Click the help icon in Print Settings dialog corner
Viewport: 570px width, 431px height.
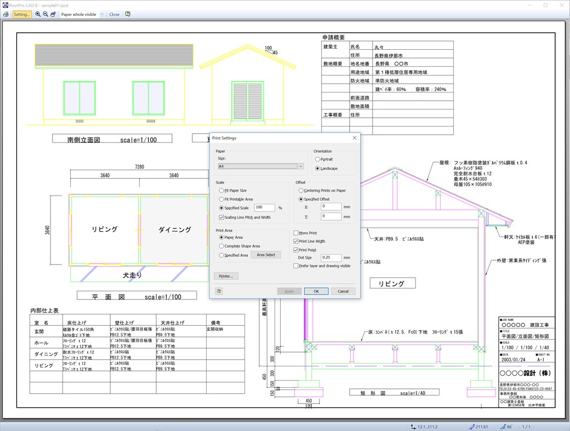(219, 291)
